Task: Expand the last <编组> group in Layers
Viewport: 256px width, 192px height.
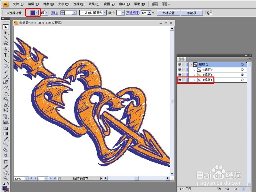Action: (195, 80)
